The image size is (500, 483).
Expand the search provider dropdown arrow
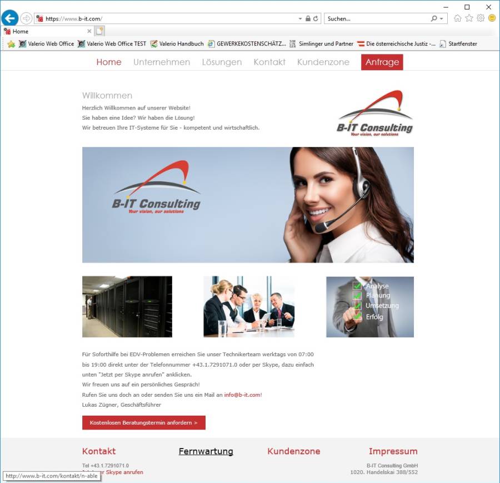442,18
